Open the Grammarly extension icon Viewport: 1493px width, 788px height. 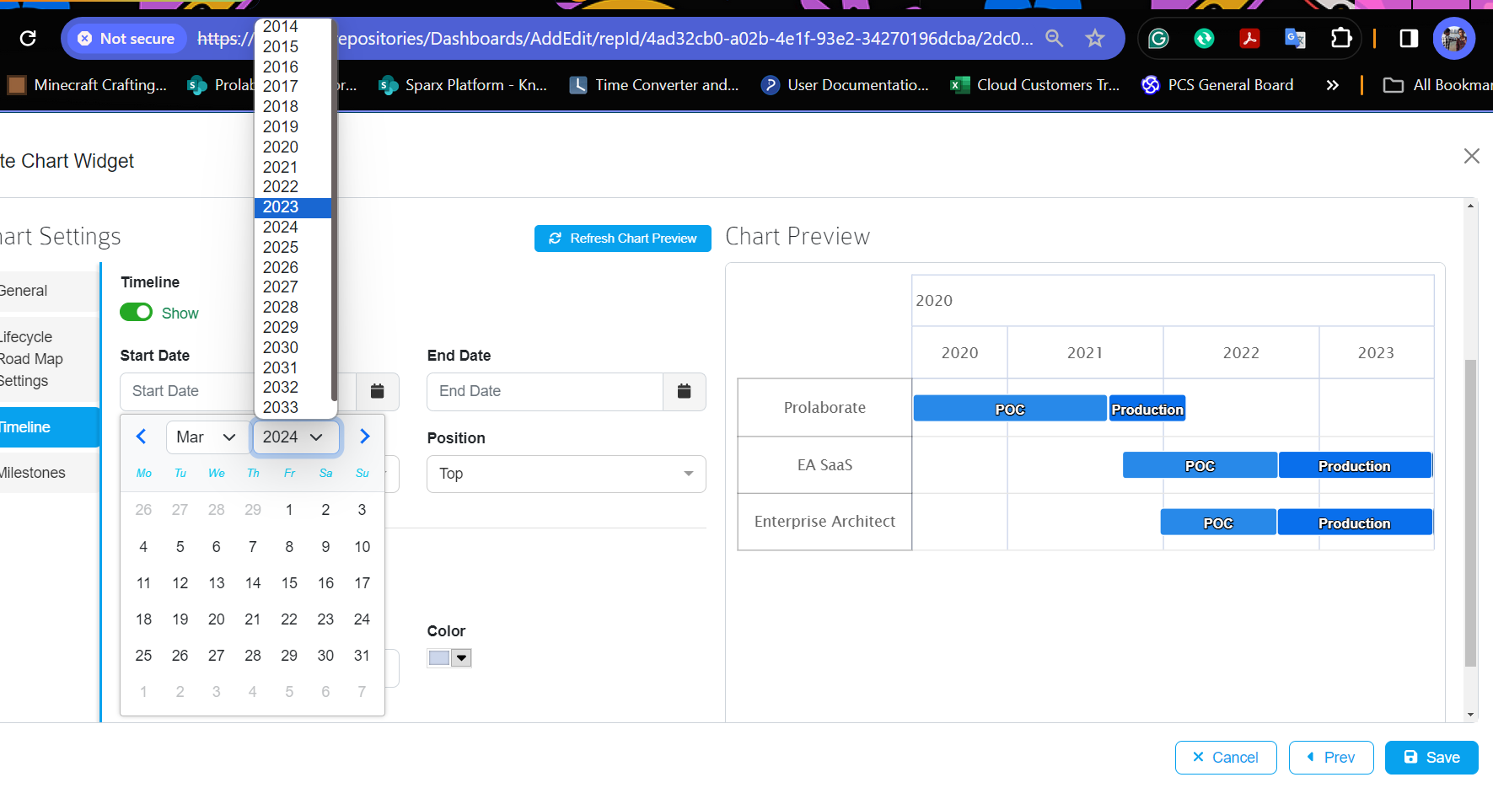tap(1158, 38)
